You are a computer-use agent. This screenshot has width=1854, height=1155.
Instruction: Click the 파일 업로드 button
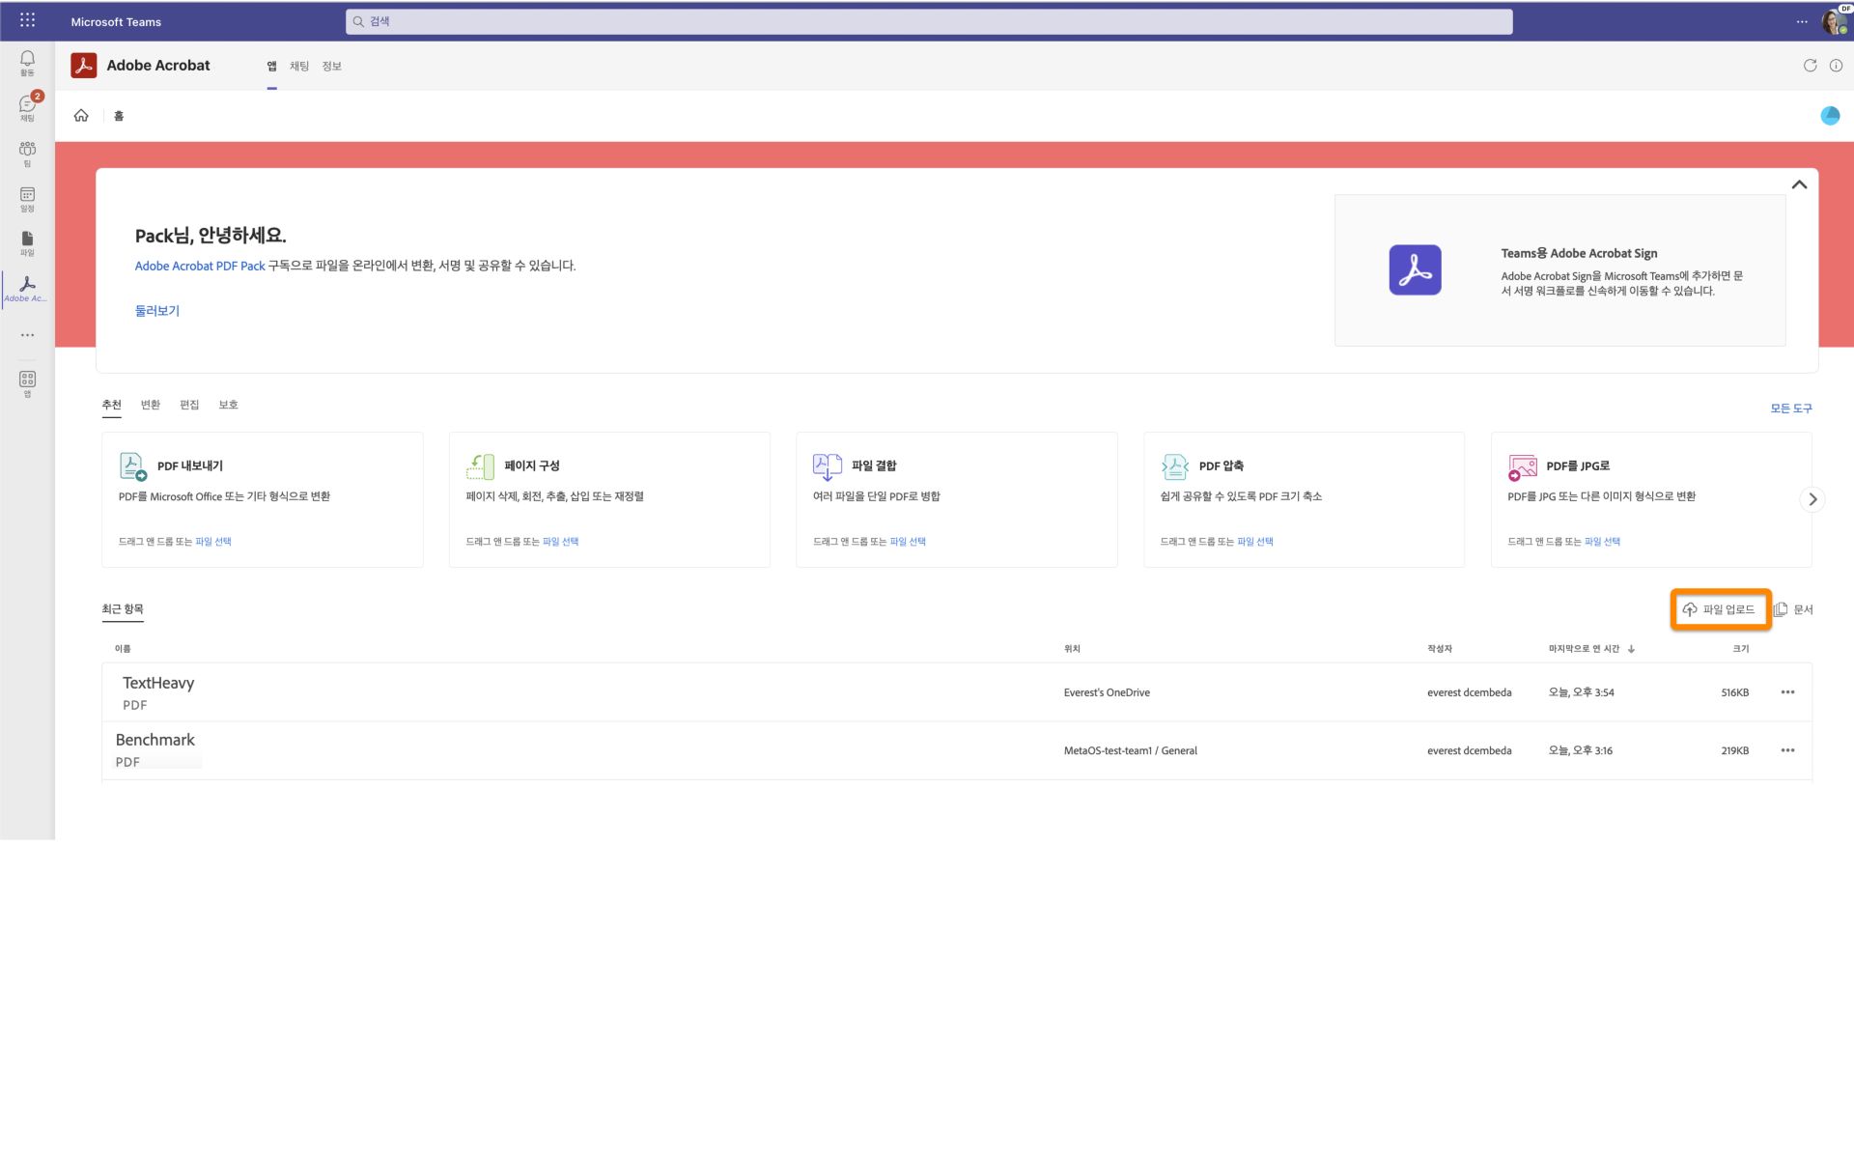[1720, 609]
